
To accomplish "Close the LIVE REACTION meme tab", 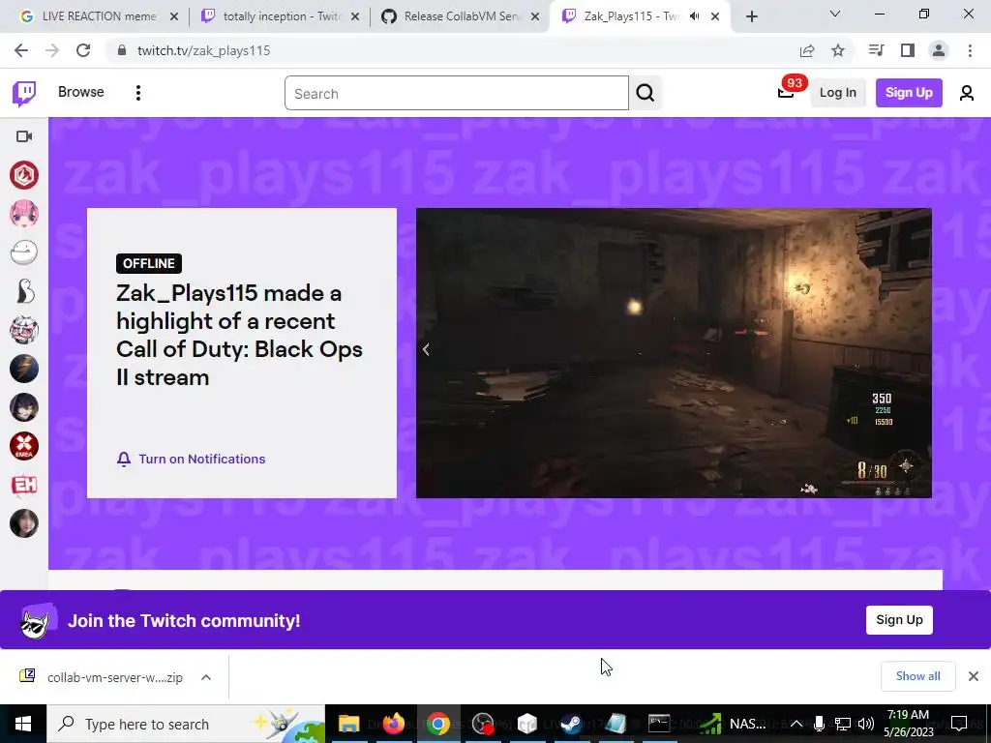I will [174, 16].
